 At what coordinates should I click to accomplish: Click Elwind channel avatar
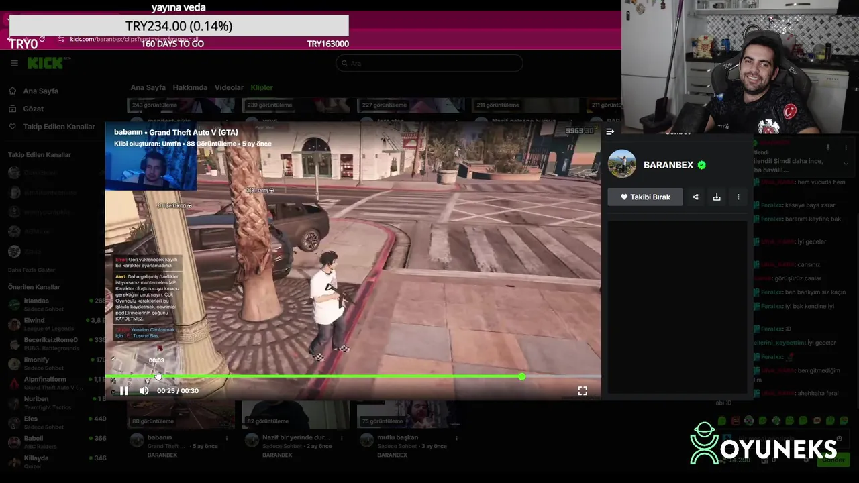(14, 324)
